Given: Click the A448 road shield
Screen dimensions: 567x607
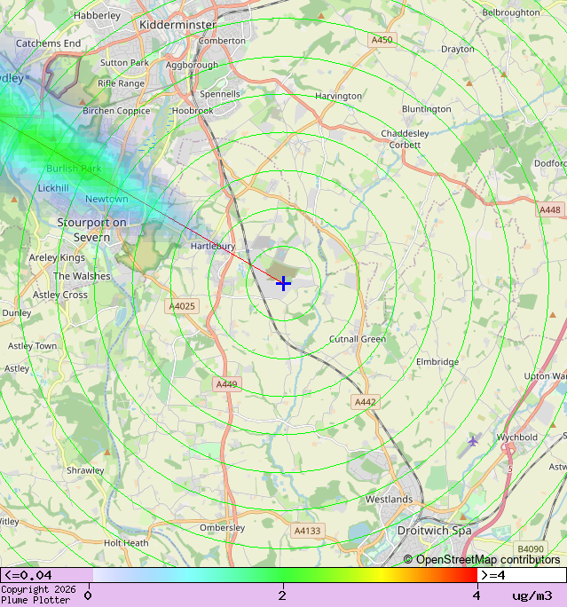Looking at the screenshot, I should tap(549, 209).
